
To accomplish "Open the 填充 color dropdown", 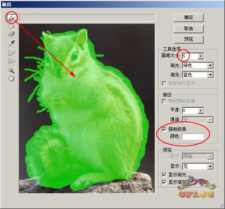I will pyautogui.click(x=210, y=75).
